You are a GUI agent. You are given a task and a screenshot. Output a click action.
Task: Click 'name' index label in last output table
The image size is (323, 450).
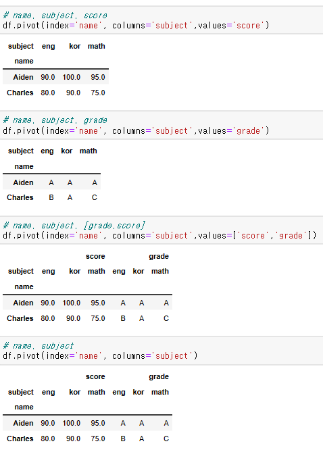pyautogui.click(x=24, y=407)
